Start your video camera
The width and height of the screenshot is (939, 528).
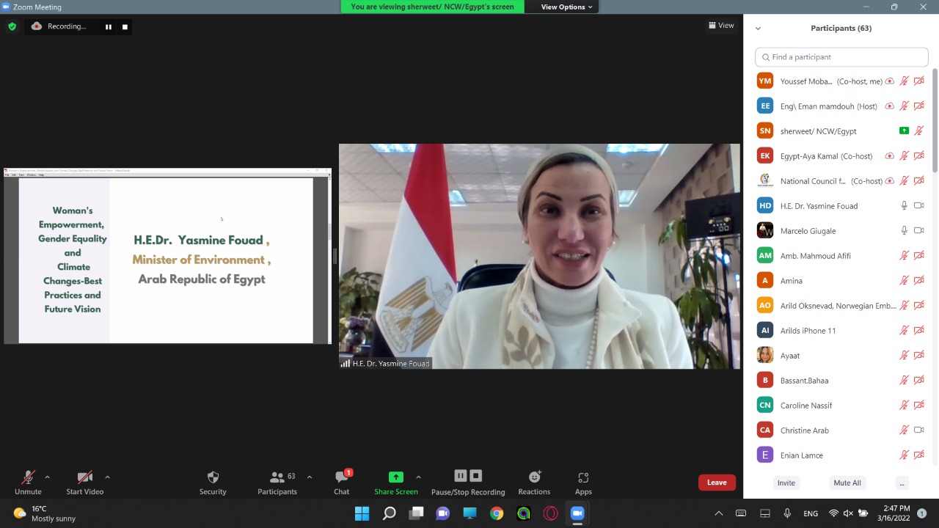85,482
